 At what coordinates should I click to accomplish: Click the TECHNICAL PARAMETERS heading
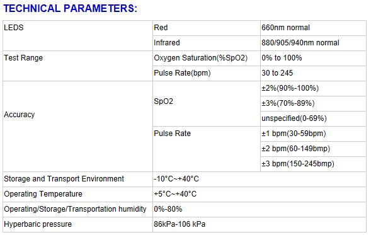tap(70, 9)
